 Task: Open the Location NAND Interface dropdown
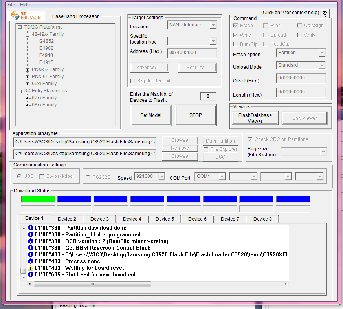coord(213,25)
